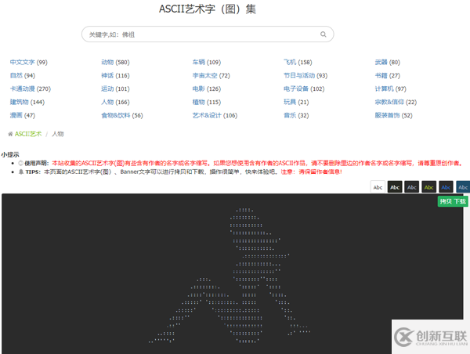Select the blue-background Abc theme swatch
Image resolution: width=470 pixels, height=354 pixels.
(x=463, y=187)
